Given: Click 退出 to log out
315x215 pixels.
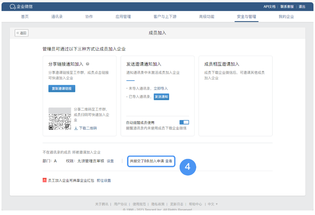Looking at the screenshot, I should coord(302,7).
